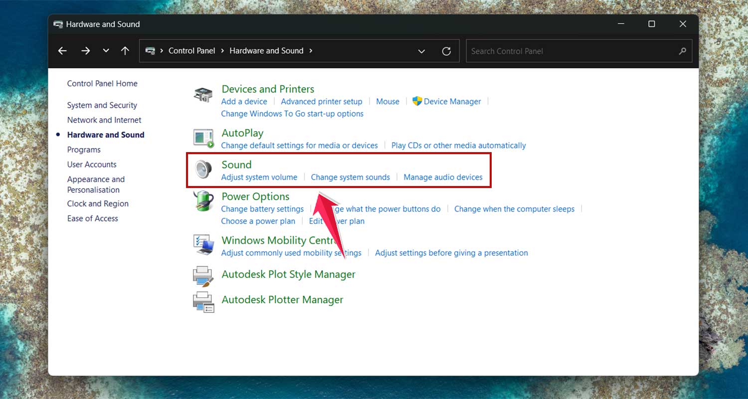Click the Device Manager shield icon
The width and height of the screenshot is (748, 399).
[418, 101]
